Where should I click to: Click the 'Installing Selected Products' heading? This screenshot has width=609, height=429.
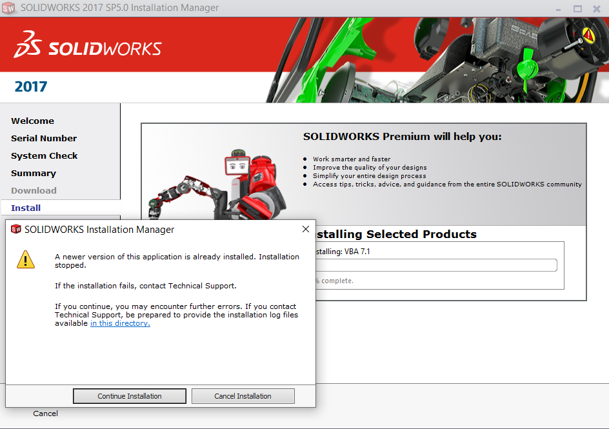point(396,234)
